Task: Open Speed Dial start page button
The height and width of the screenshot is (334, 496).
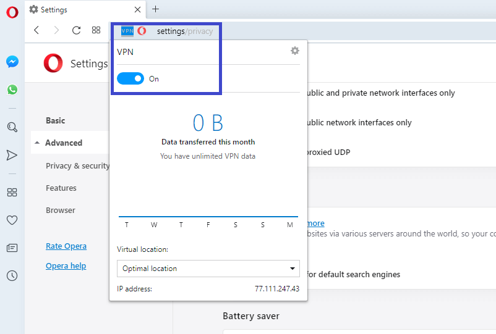Action: (96, 30)
